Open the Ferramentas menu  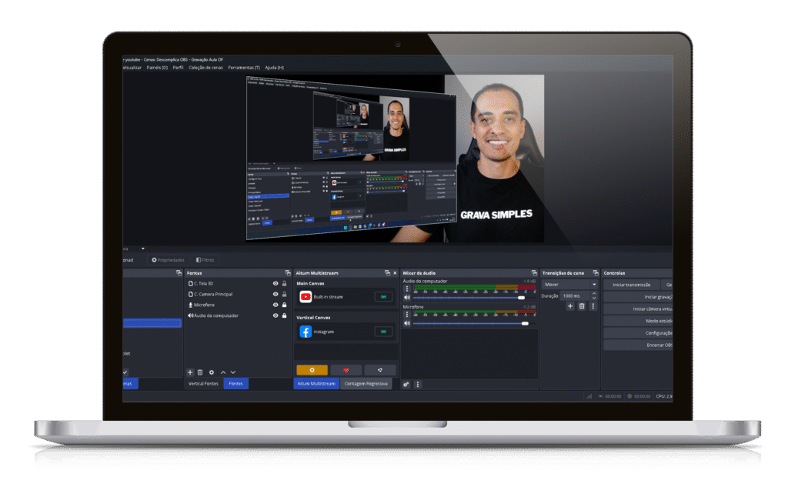[243, 68]
